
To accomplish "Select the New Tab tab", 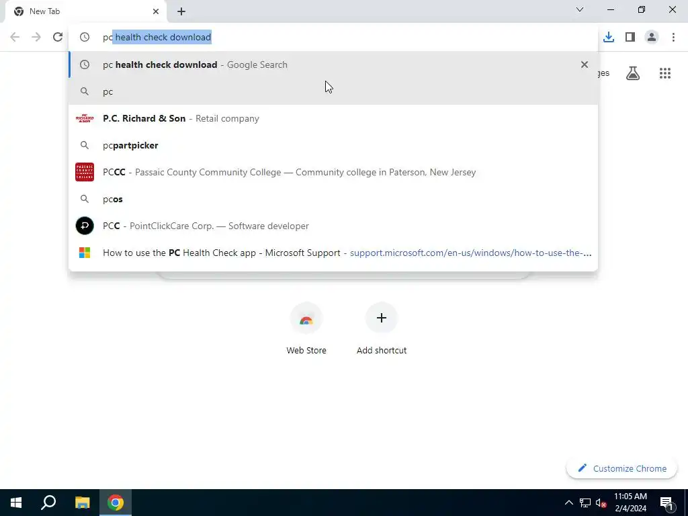I will point(86,11).
